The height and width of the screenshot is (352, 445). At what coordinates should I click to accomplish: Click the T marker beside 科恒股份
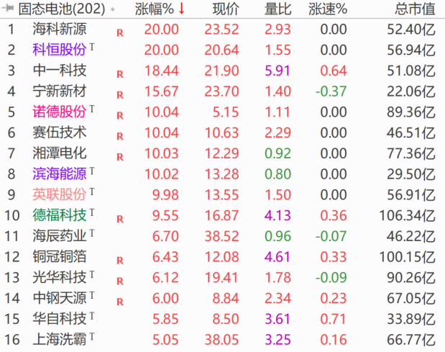tap(92, 47)
